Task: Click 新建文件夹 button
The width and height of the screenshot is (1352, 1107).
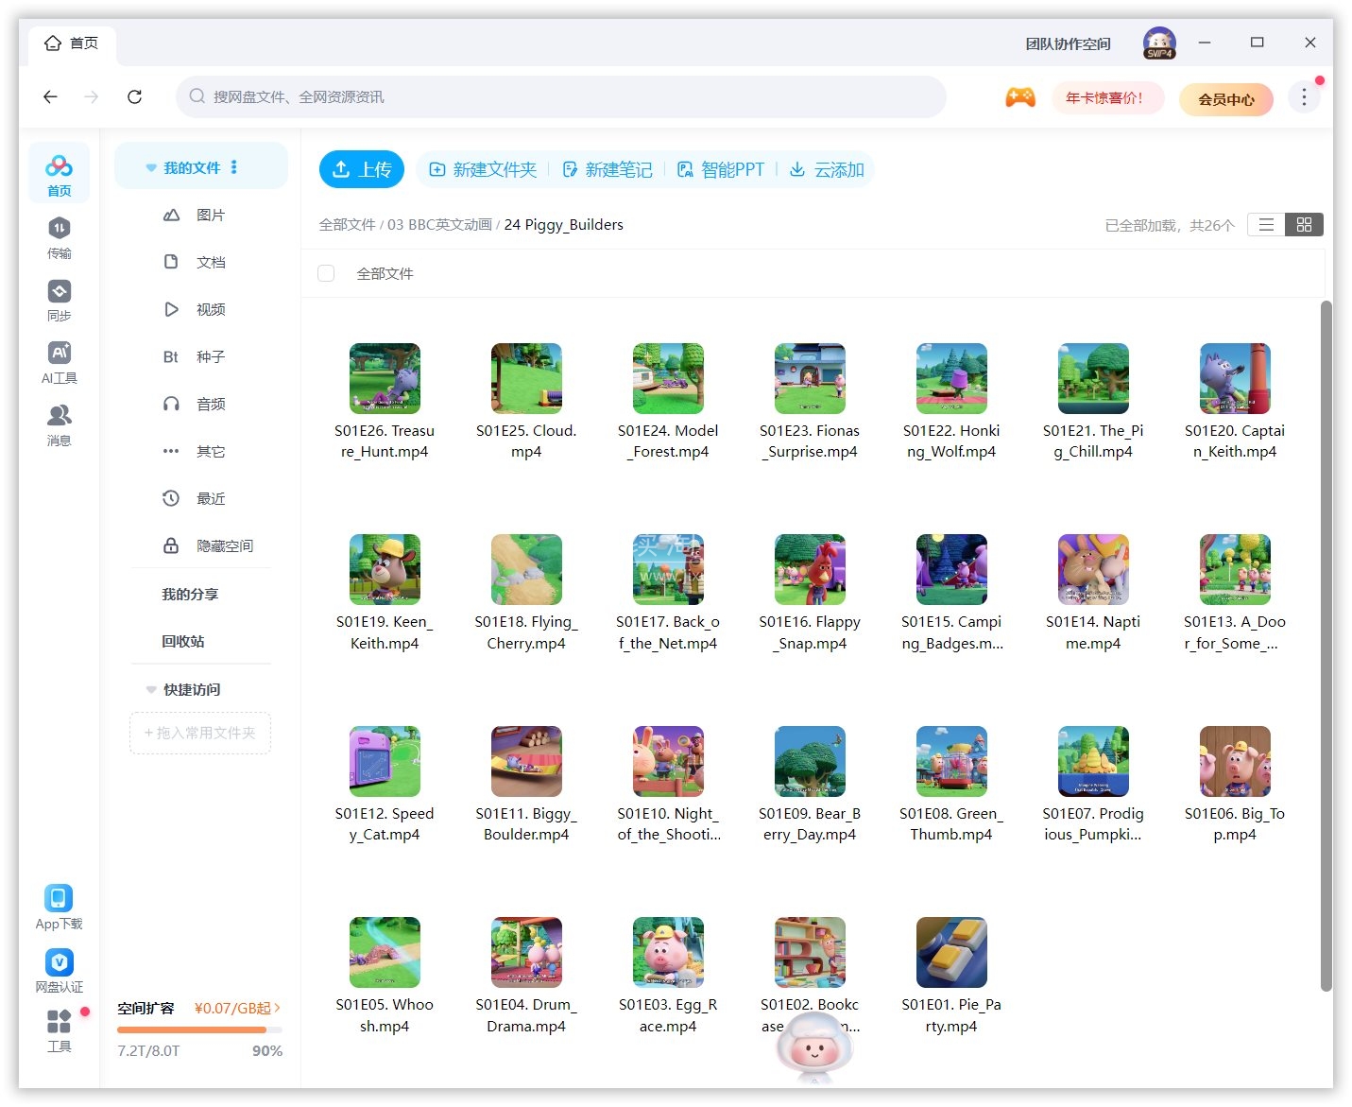Action: click(483, 169)
